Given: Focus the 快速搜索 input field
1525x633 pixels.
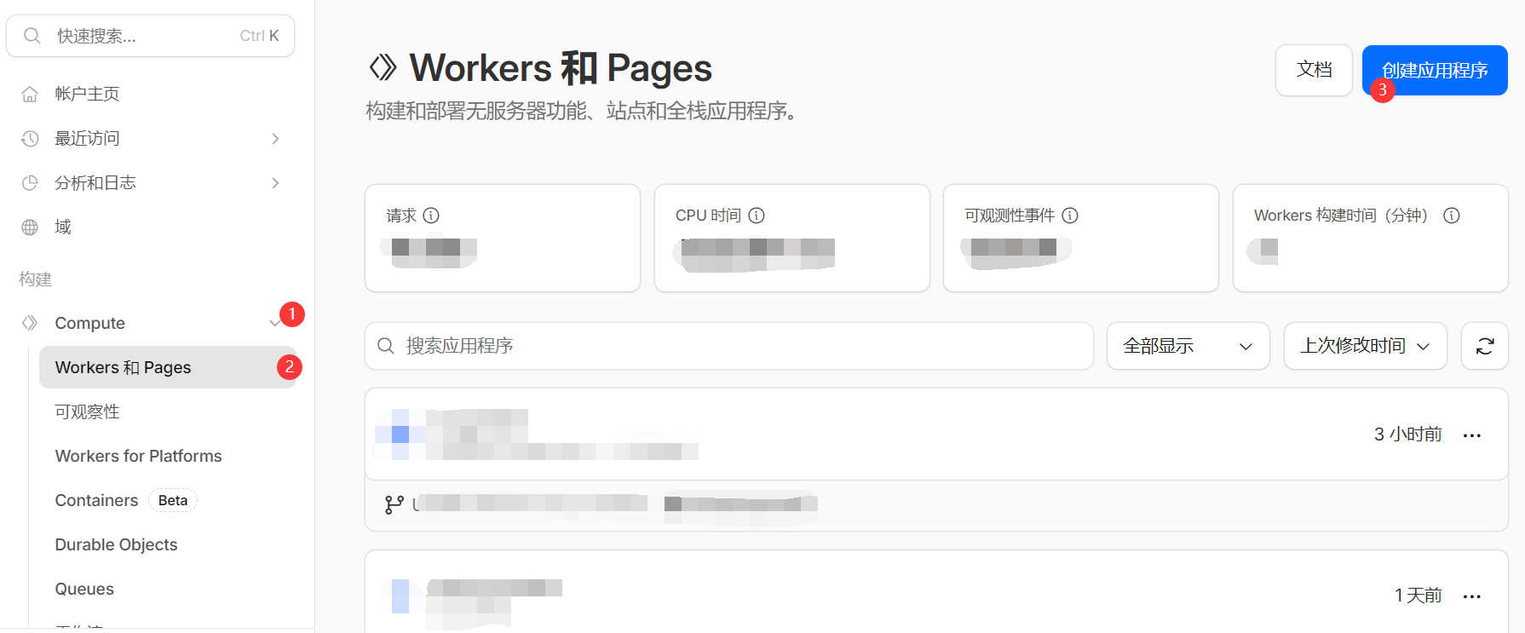Looking at the screenshot, I should click(x=150, y=36).
